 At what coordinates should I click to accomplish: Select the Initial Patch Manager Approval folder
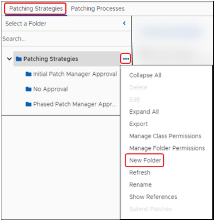point(75,74)
